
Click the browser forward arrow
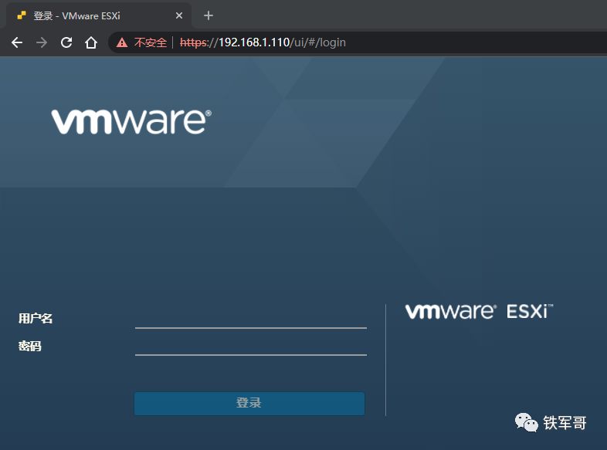[42, 42]
